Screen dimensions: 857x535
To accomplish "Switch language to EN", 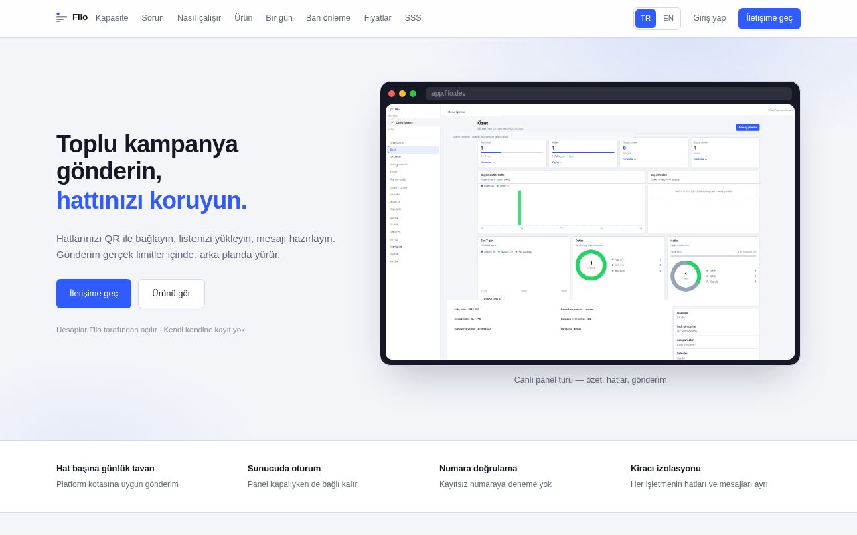I will (x=668, y=19).
